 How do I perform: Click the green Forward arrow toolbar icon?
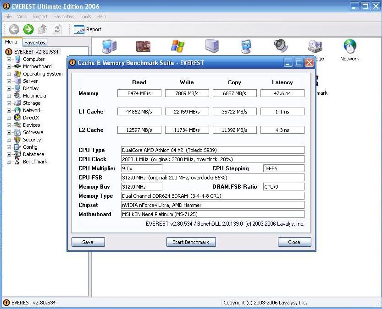pyautogui.click(x=28, y=29)
